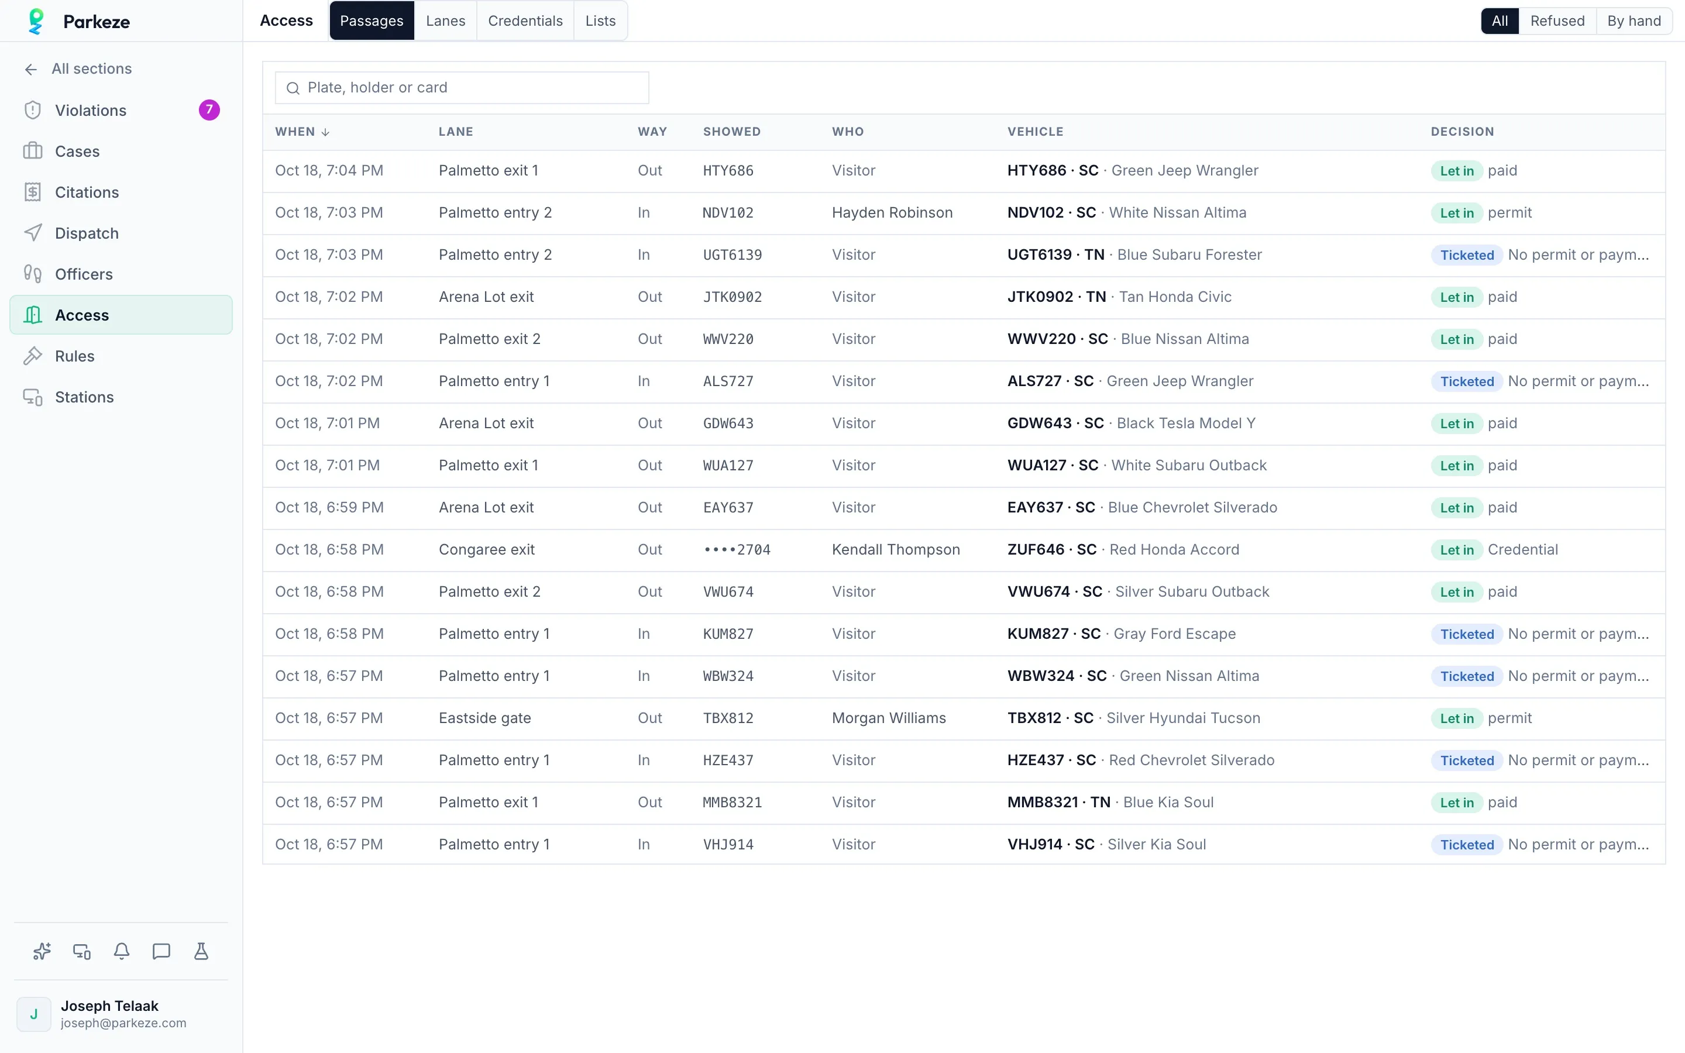The height and width of the screenshot is (1053, 1685).
Task: Click Eastside gate lane cell
Action: pos(484,719)
